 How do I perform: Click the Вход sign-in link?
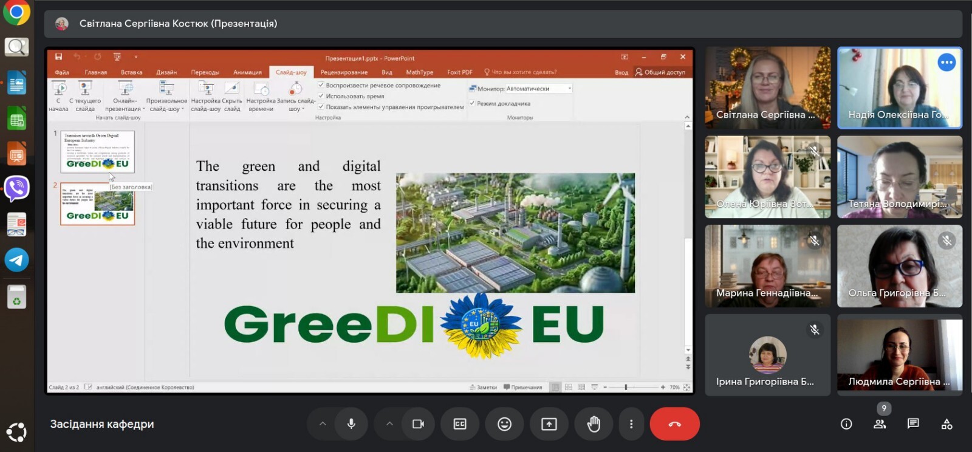621,72
